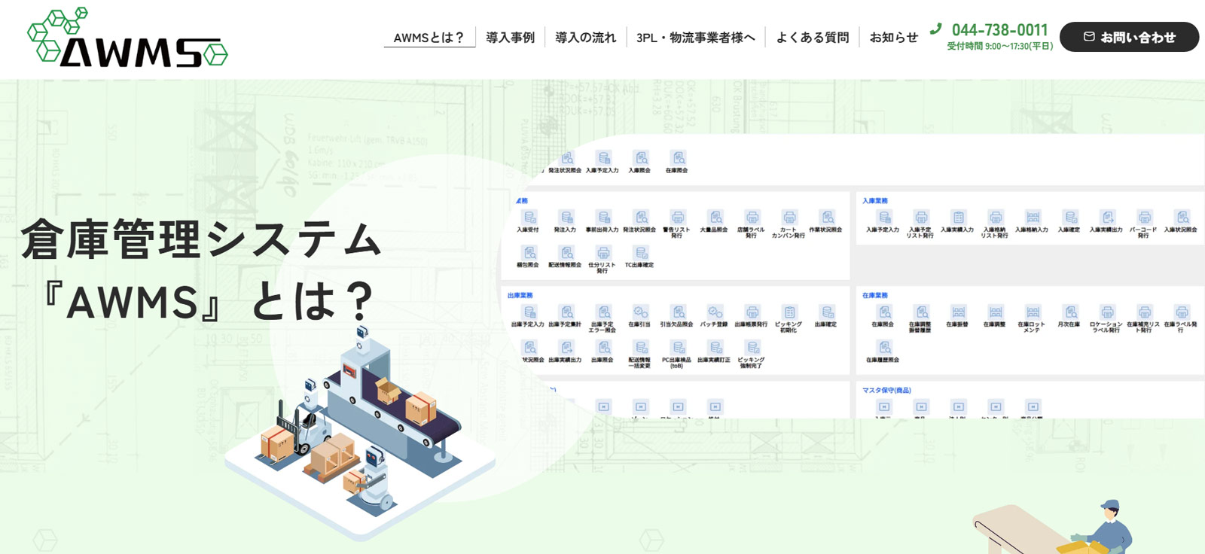Click the ロケーションラベル発行 icon
The width and height of the screenshot is (1205, 554).
(1107, 312)
